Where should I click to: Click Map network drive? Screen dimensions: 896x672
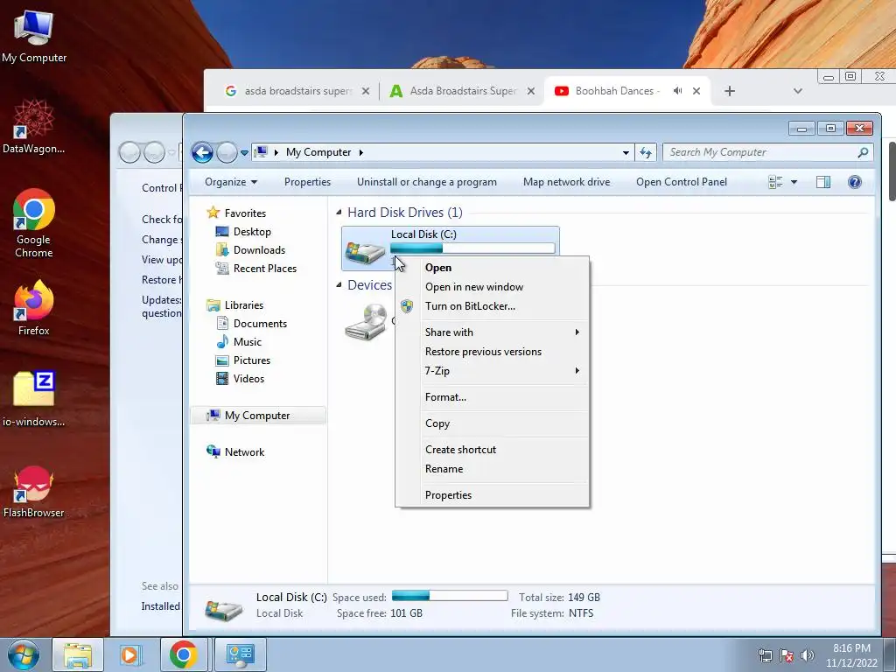(566, 182)
